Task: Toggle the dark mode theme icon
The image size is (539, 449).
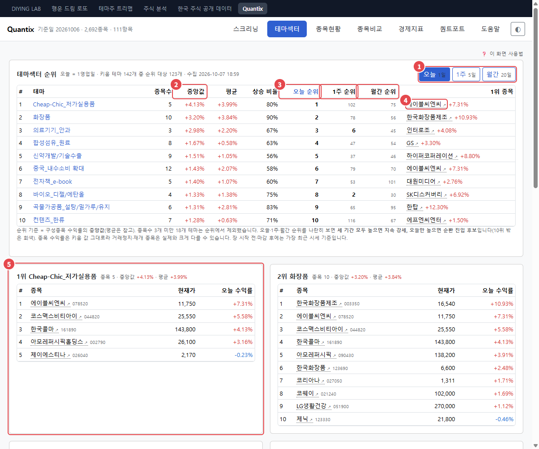Action: pos(518,29)
